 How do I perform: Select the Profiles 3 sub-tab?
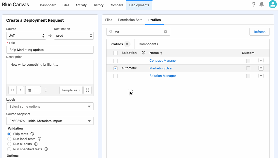pos(120,44)
